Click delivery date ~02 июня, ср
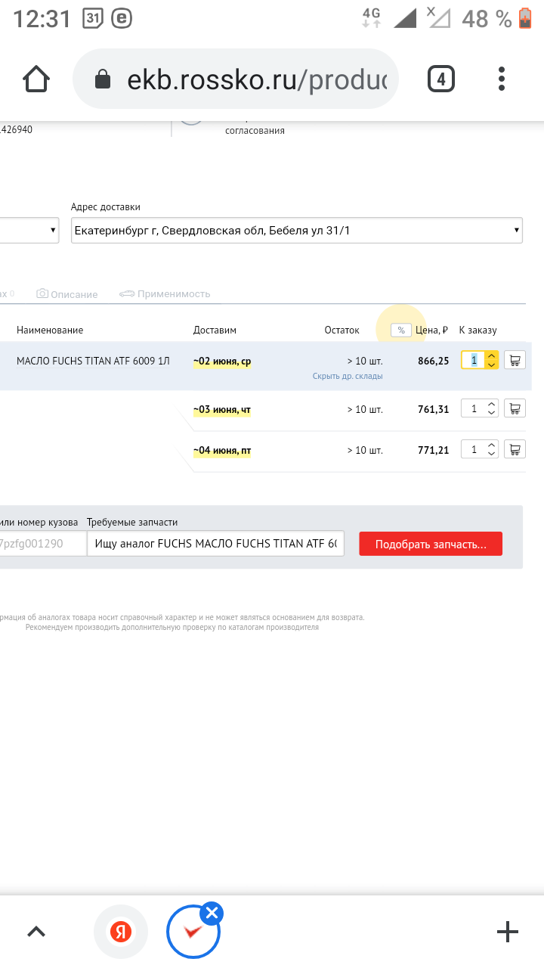Screen dimensions: 544x968 pos(222,361)
